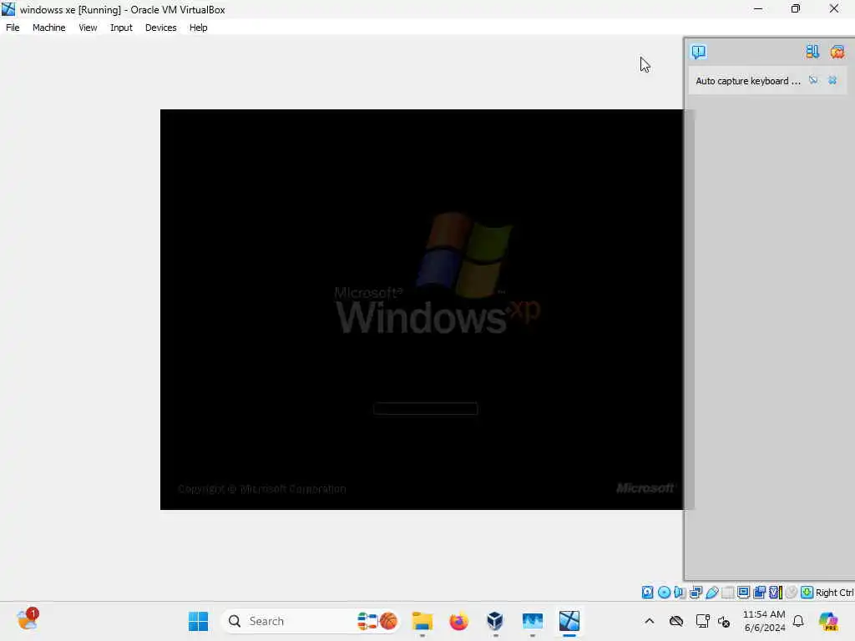Open VirtualBox Manager cube icon on taskbar
The height and width of the screenshot is (641, 855).
pyautogui.click(x=495, y=621)
